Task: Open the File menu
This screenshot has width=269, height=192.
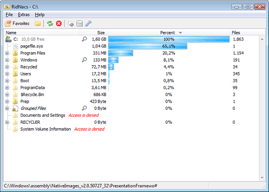Action: point(9,15)
